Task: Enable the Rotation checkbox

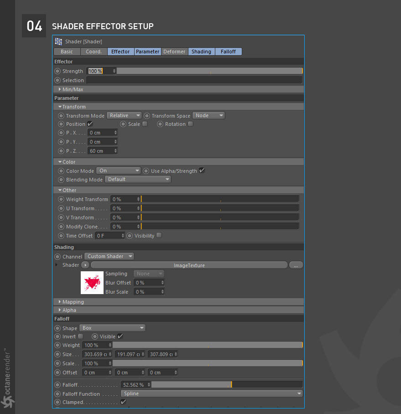Action: (x=190, y=124)
